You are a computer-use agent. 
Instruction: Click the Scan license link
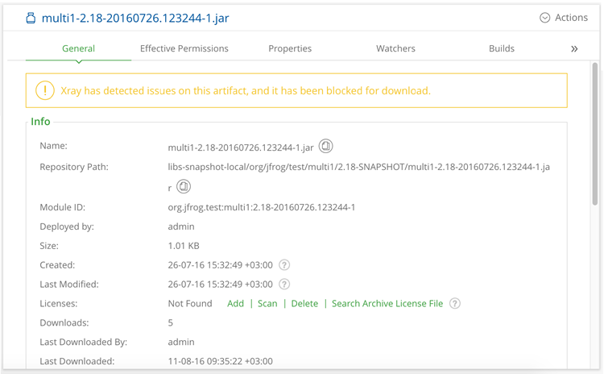pos(267,304)
